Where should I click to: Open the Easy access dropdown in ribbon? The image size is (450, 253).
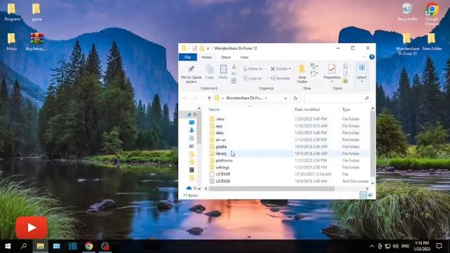[x=314, y=73]
